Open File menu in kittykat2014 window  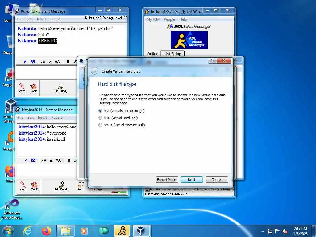click(x=20, y=118)
